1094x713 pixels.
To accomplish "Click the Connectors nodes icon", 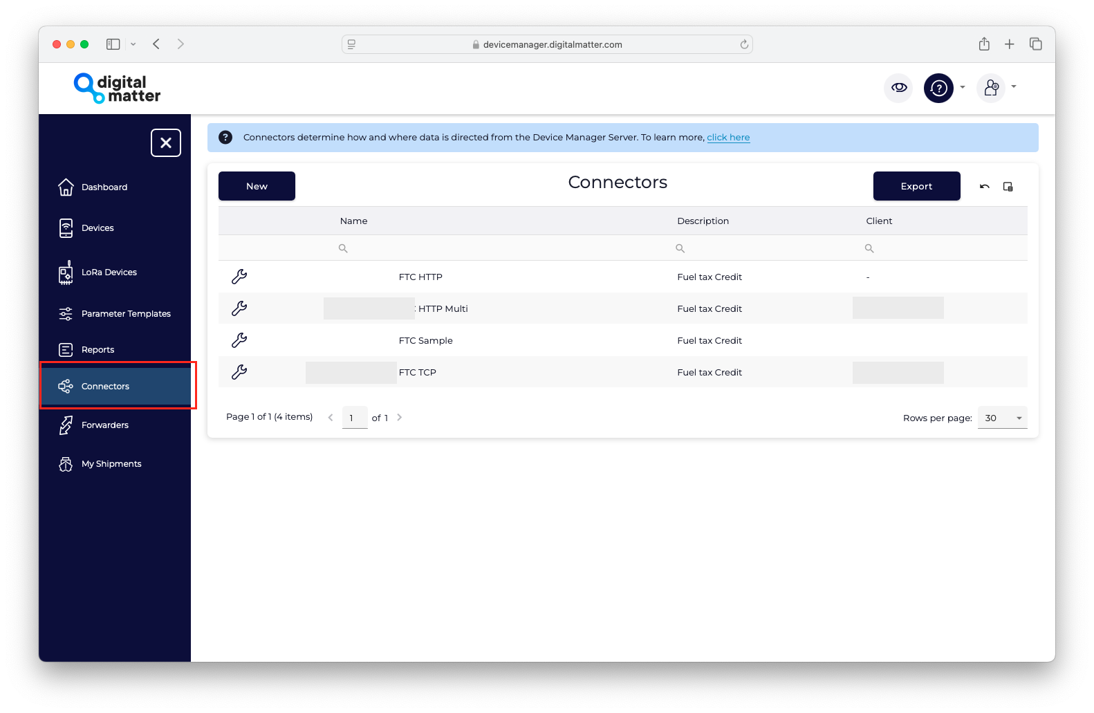I will tap(66, 387).
